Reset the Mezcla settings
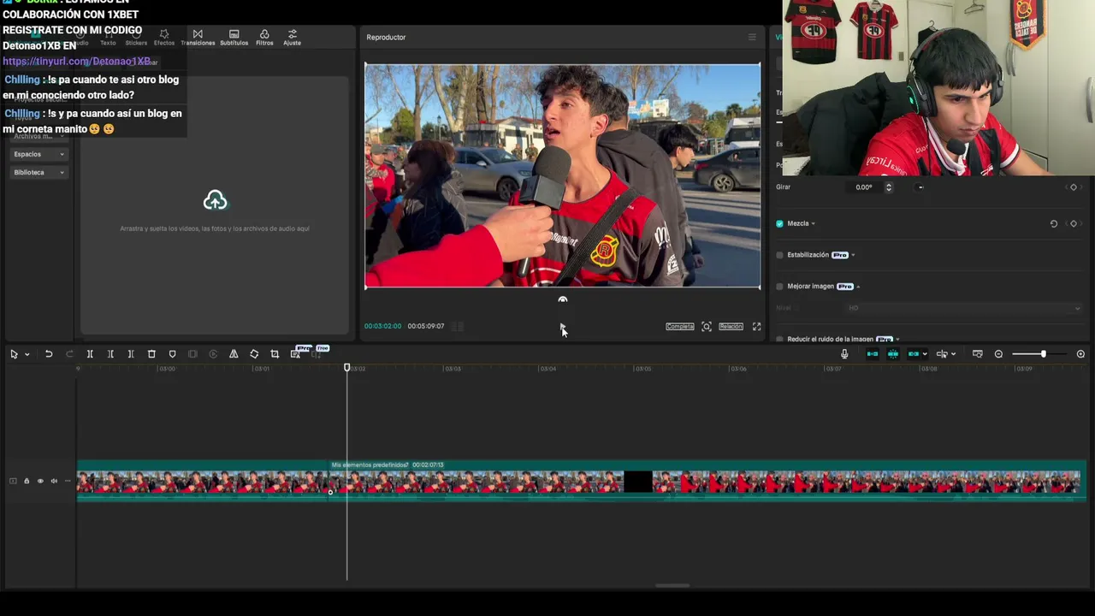Viewport: 1095px width, 616px height. tap(1054, 224)
